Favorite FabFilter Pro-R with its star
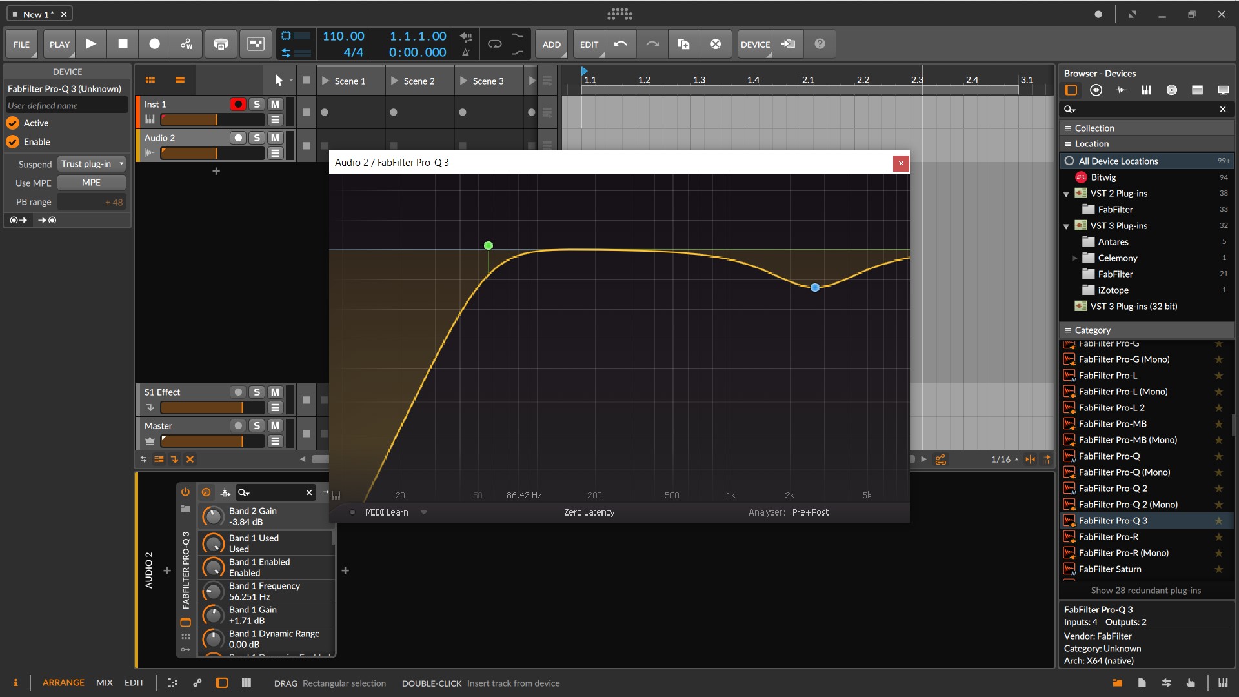The image size is (1239, 697). pyautogui.click(x=1218, y=537)
